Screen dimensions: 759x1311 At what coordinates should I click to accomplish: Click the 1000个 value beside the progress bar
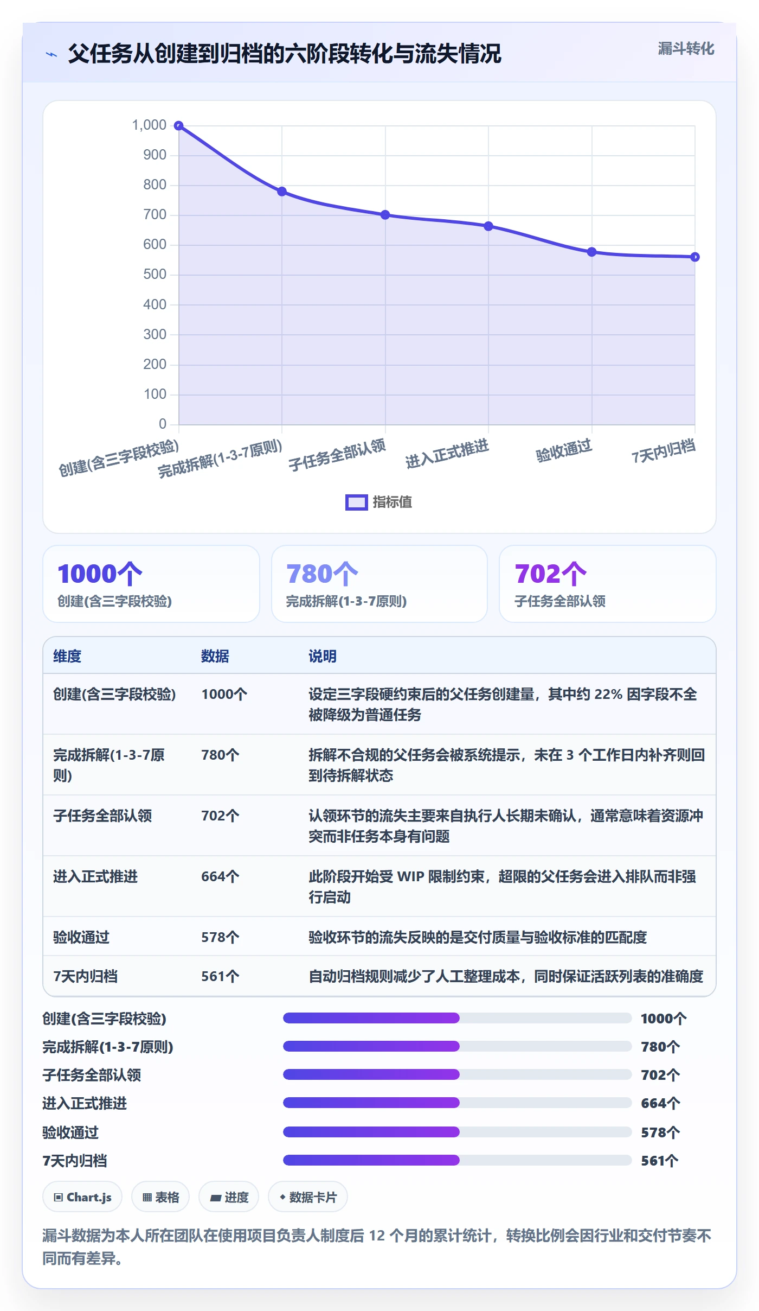(x=664, y=1019)
